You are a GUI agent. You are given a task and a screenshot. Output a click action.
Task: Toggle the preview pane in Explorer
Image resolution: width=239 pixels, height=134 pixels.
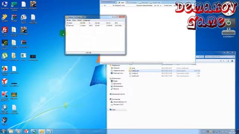[228, 61]
